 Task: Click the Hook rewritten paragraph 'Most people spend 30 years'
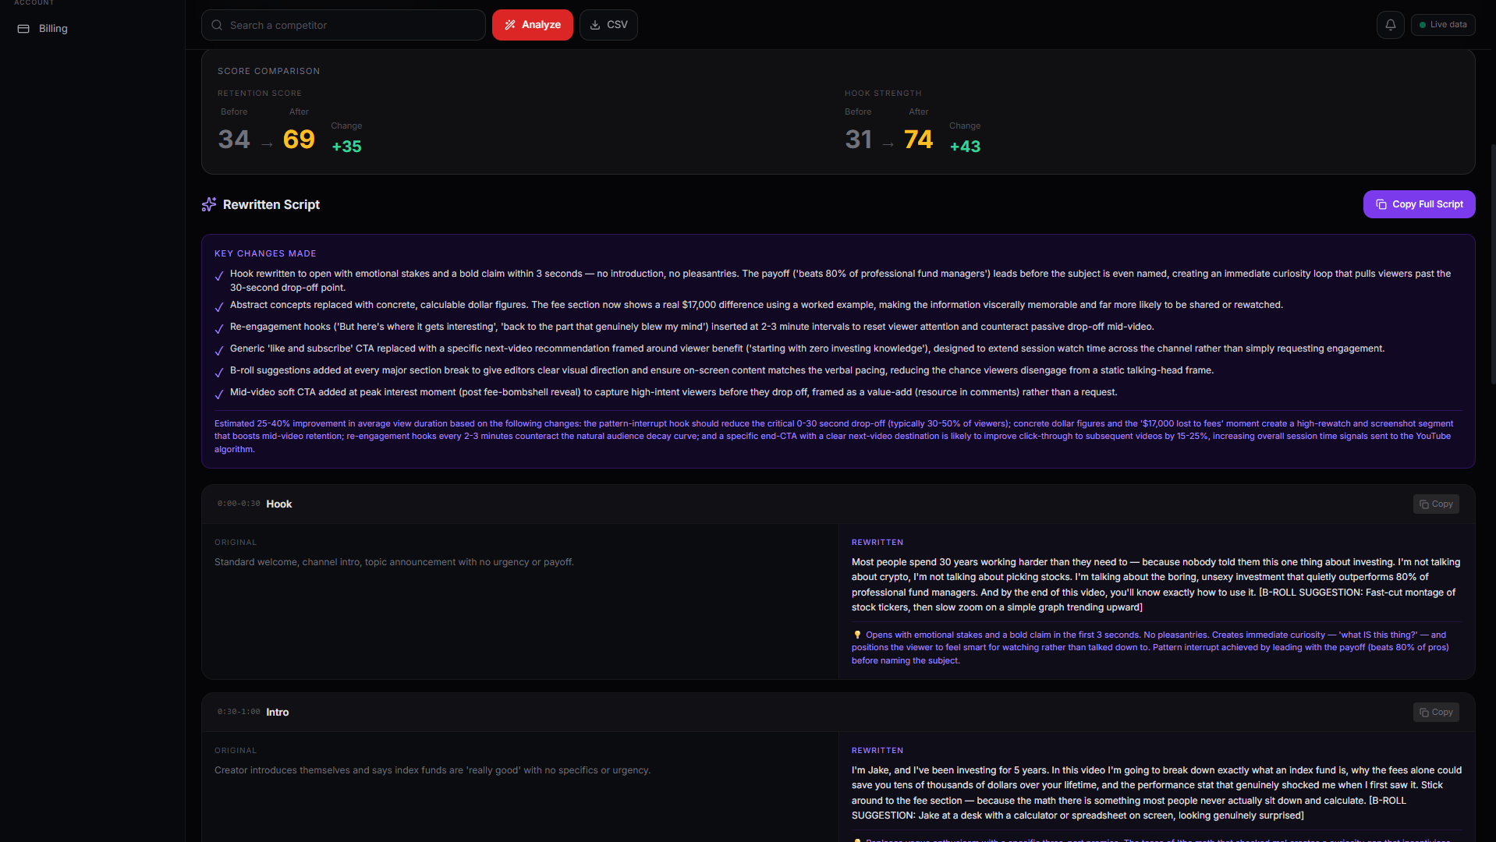(x=1156, y=585)
